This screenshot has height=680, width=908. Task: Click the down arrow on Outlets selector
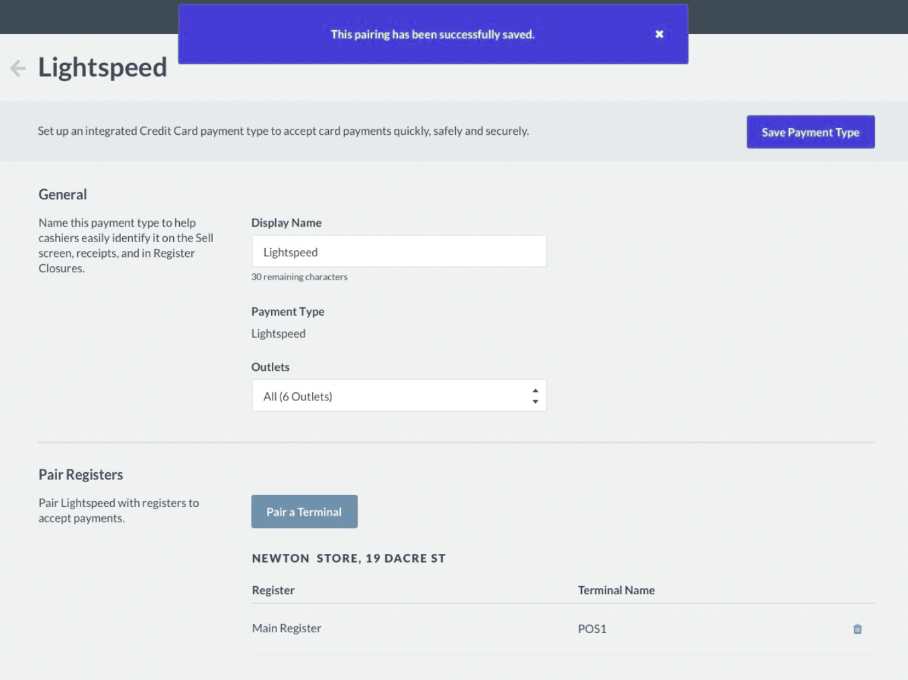pyautogui.click(x=534, y=402)
